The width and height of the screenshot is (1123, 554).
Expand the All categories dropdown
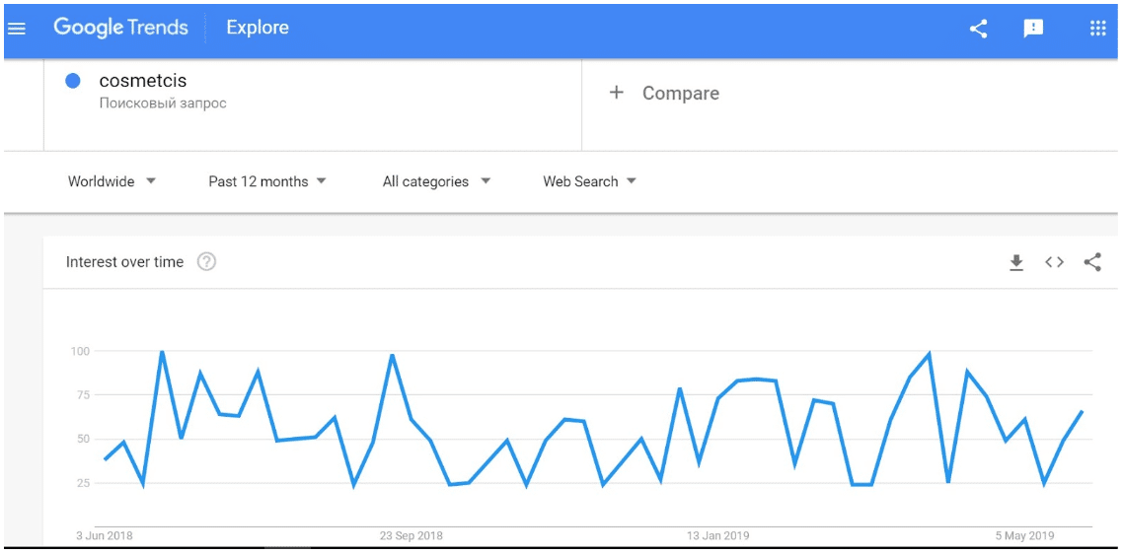click(x=437, y=181)
